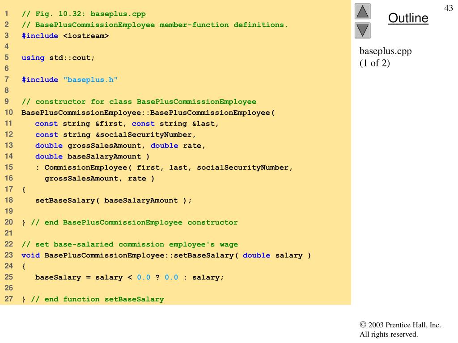Image resolution: width=458 pixels, height=343 pixels.
Task: Click the '© 2003 Prentice Hall, Inc.' copyright text
Action: [400, 325]
